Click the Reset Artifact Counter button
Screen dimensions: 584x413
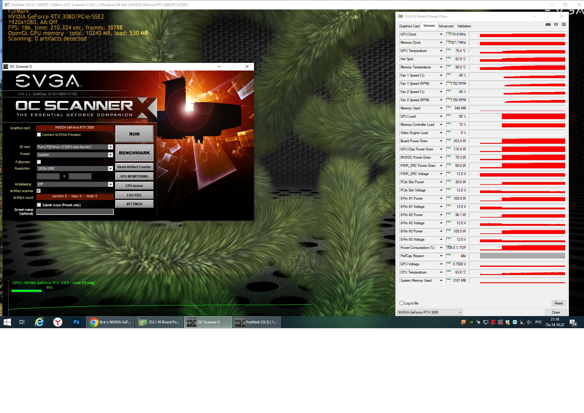click(134, 167)
